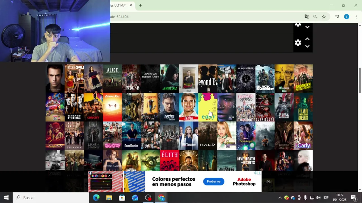Pick the Big Time Rush poster
Screen dimensions: 362x203
pyautogui.click(x=227, y=79)
